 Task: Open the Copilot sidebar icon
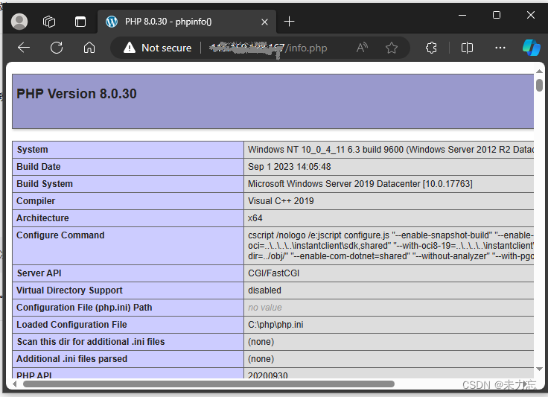(531, 48)
